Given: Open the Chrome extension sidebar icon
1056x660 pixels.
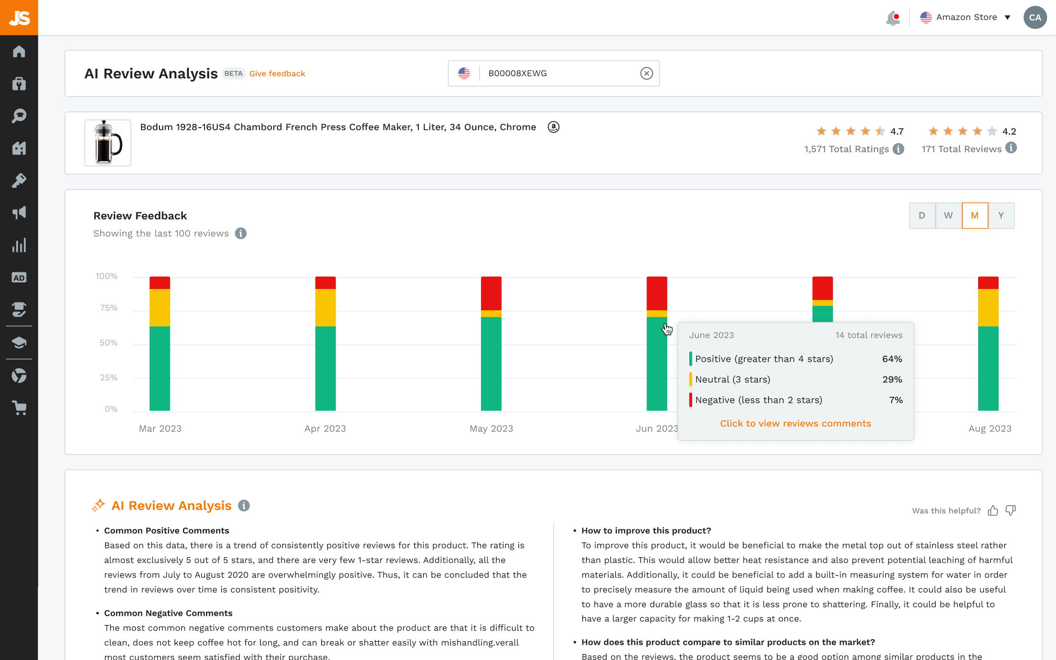Looking at the screenshot, I should coord(19,376).
